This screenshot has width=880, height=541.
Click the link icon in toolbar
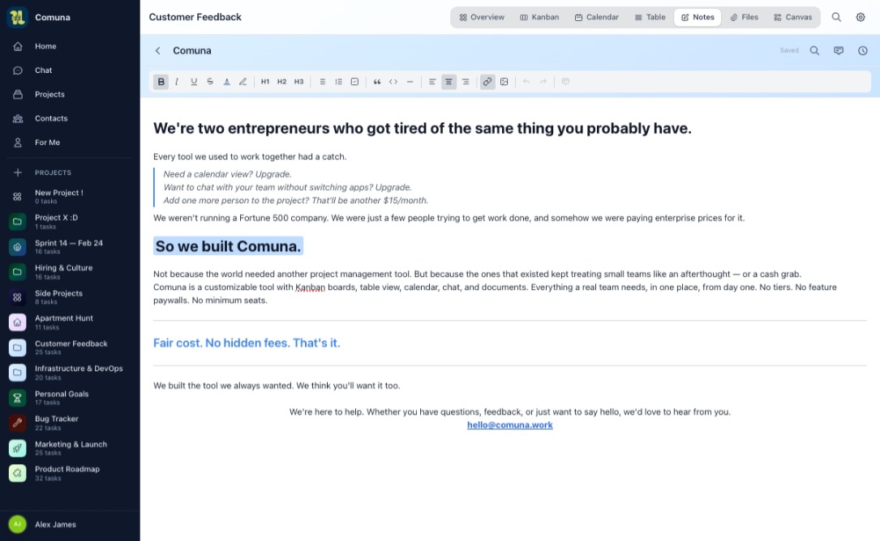click(x=487, y=82)
